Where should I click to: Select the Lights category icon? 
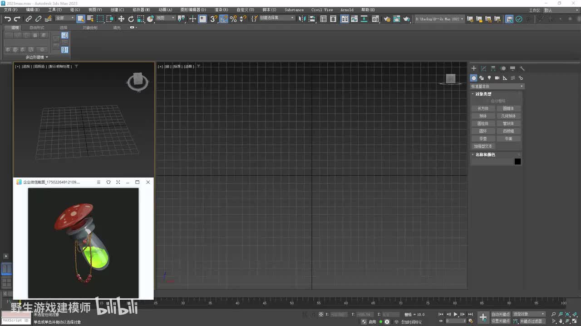[x=489, y=78]
